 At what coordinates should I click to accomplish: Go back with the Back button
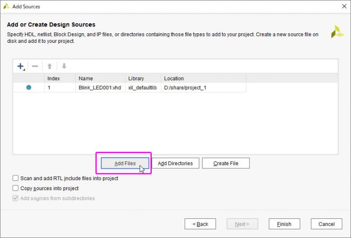point(200,224)
